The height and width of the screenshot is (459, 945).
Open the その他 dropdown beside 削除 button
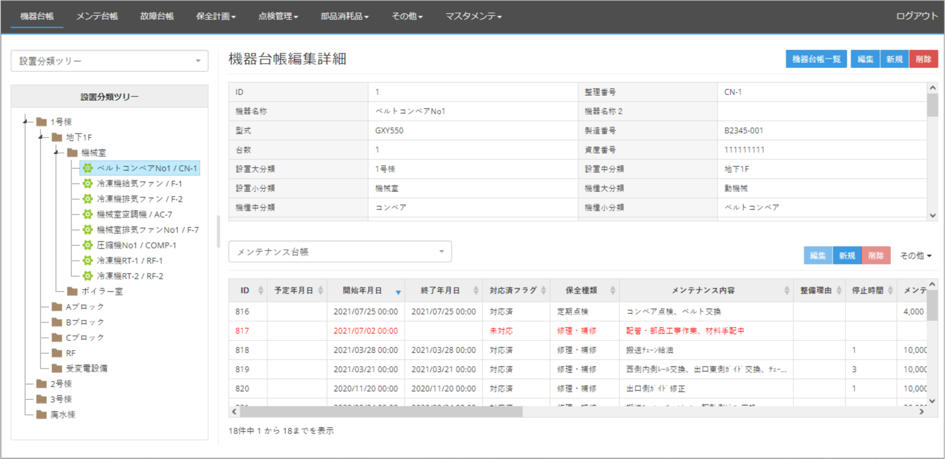click(915, 255)
